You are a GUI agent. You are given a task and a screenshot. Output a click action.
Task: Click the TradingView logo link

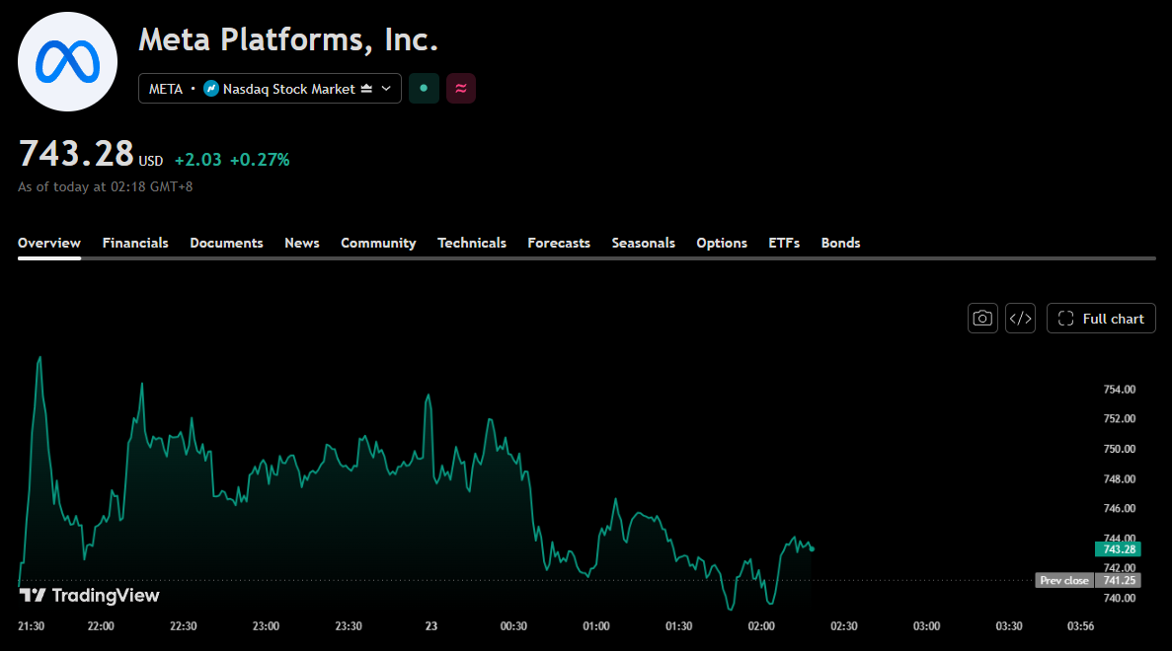[89, 595]
